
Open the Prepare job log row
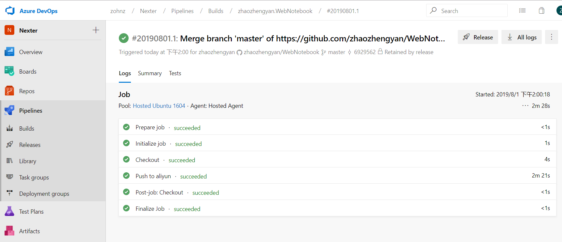point(337,127)
